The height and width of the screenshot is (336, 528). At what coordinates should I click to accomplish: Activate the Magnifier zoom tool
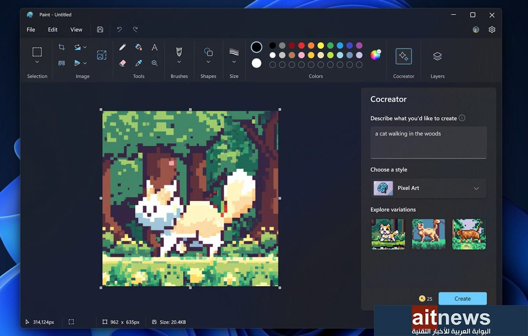coord(154,63)
